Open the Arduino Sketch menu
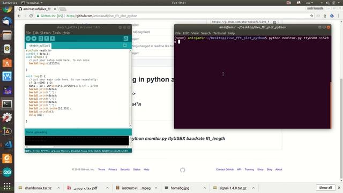The image size is (343, 193). (x=45, y=33)
